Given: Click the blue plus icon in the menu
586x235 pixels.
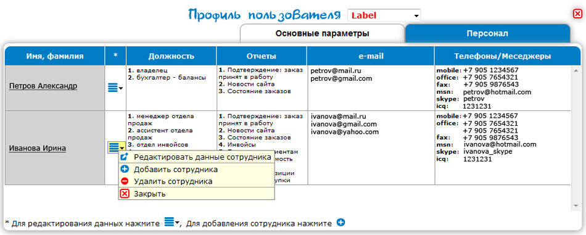Looking at the screenshot, I should click(125, 169).
